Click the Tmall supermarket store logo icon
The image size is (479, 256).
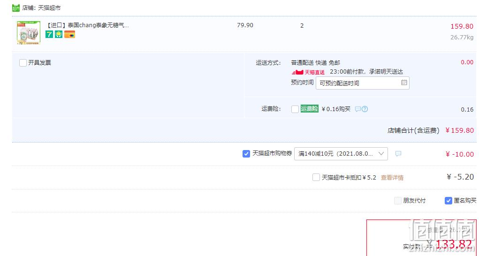[x=16, y=8]
